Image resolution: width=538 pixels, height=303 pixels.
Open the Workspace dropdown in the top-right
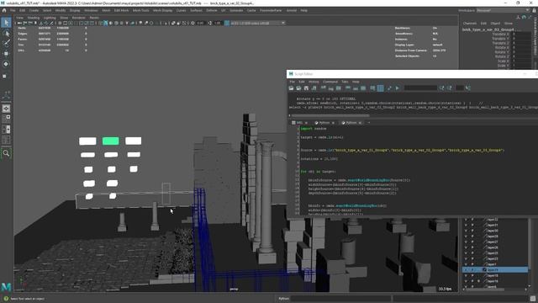503,10
